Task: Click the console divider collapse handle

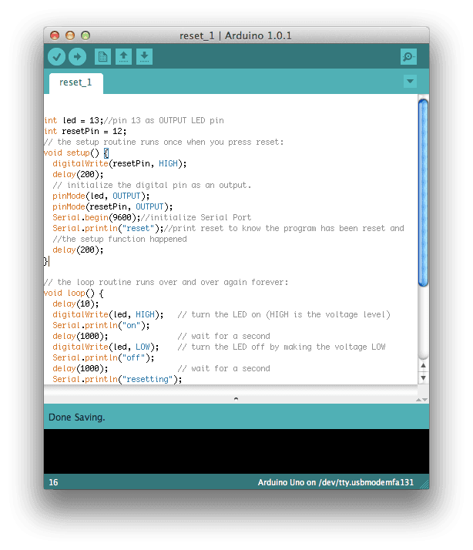Action: click(x=236, y=398)
